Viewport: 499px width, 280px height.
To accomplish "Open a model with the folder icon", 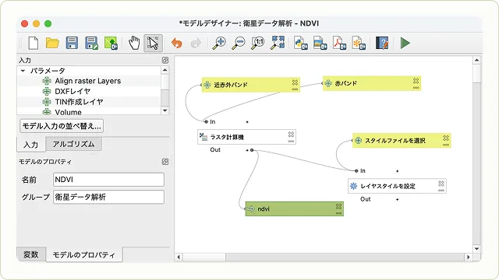I will (x=52, y=43).
